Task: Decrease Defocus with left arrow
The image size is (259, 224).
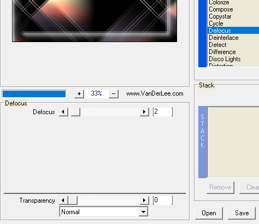Action: (x=63, y=112)
